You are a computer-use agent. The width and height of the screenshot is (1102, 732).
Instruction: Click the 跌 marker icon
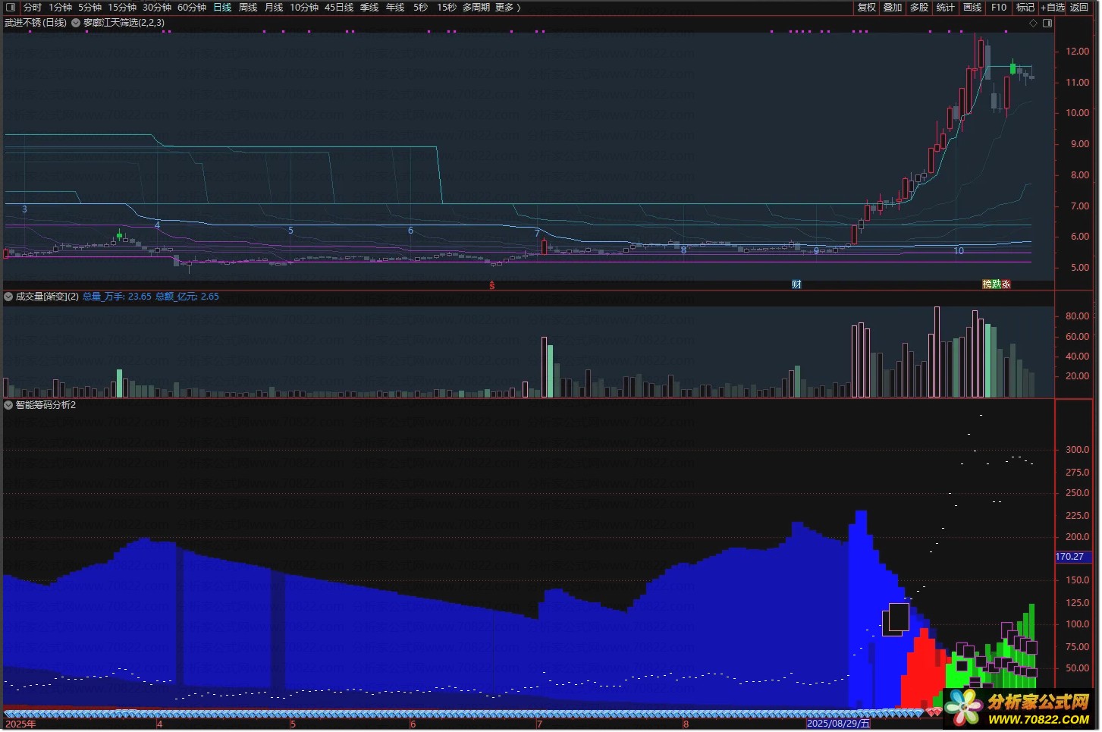tap(997, 284)
